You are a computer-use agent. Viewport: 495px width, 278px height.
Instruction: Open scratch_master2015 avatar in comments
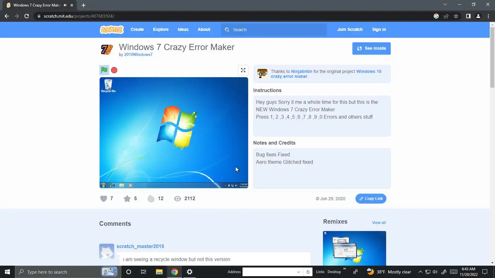click(x=107, y=251)
